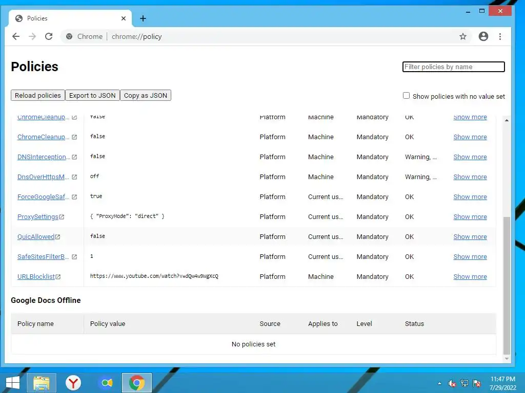Viewport: 525px width, 393px height.
Task: Close the Policies tab
Action: point(124,18)
